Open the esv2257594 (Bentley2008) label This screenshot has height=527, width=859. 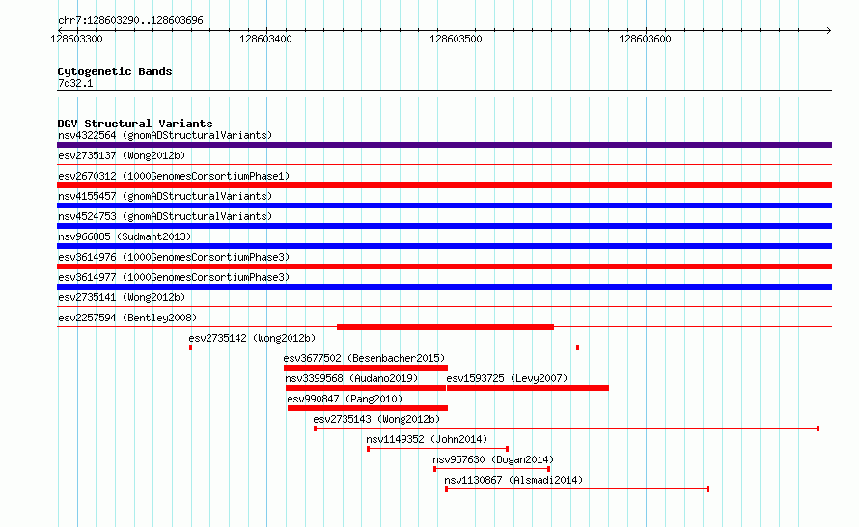pos(127,318)
